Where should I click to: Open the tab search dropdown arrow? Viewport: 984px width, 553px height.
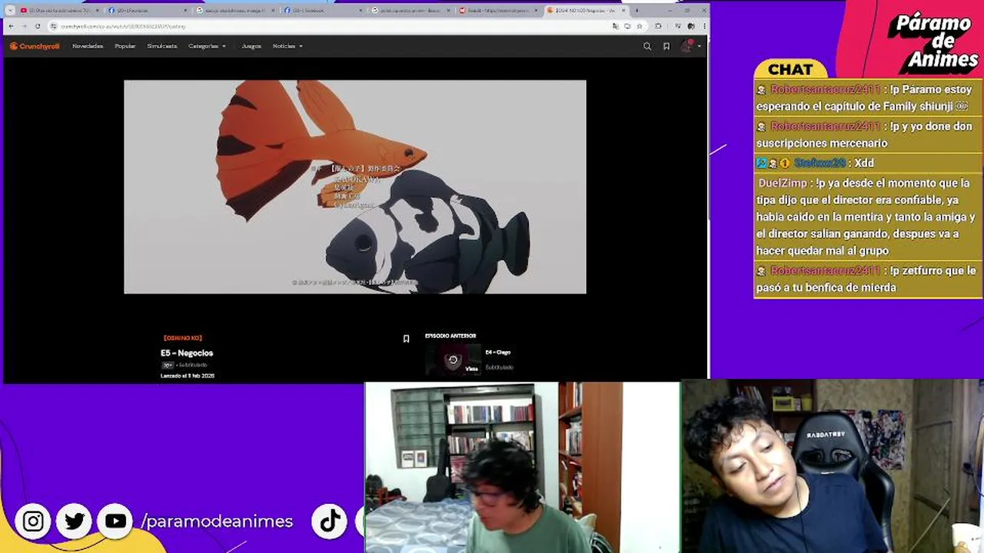pyautogui.click(x=10, y=10)
